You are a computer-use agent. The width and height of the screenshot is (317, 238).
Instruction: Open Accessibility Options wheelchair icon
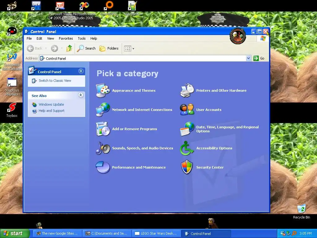[187, 148]
